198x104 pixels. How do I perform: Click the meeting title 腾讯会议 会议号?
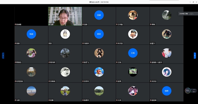click(99, 2)
